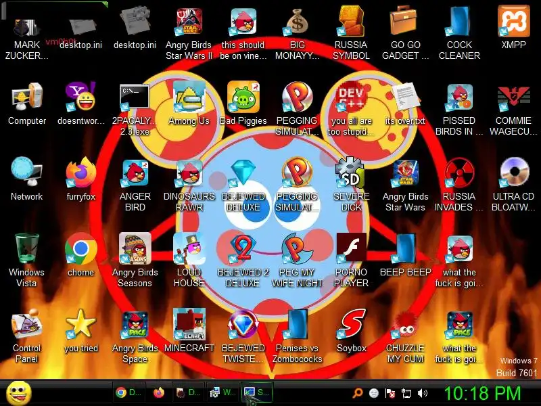Run the 2PACALY 2.3.exe shortcut
Viewport: 541px width, 406px height.
pyautogui.click(x=135, y=97)
